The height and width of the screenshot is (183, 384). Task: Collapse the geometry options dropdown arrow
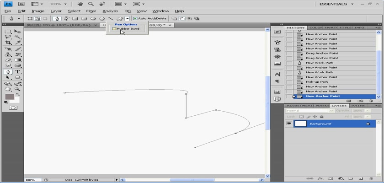[x=128, y=18]
